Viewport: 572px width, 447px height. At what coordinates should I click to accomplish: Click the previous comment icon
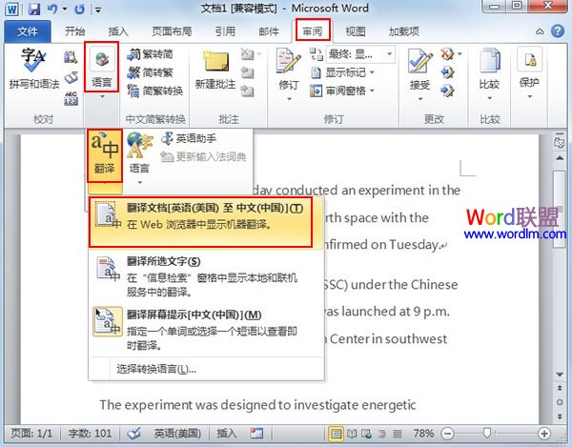247,73
